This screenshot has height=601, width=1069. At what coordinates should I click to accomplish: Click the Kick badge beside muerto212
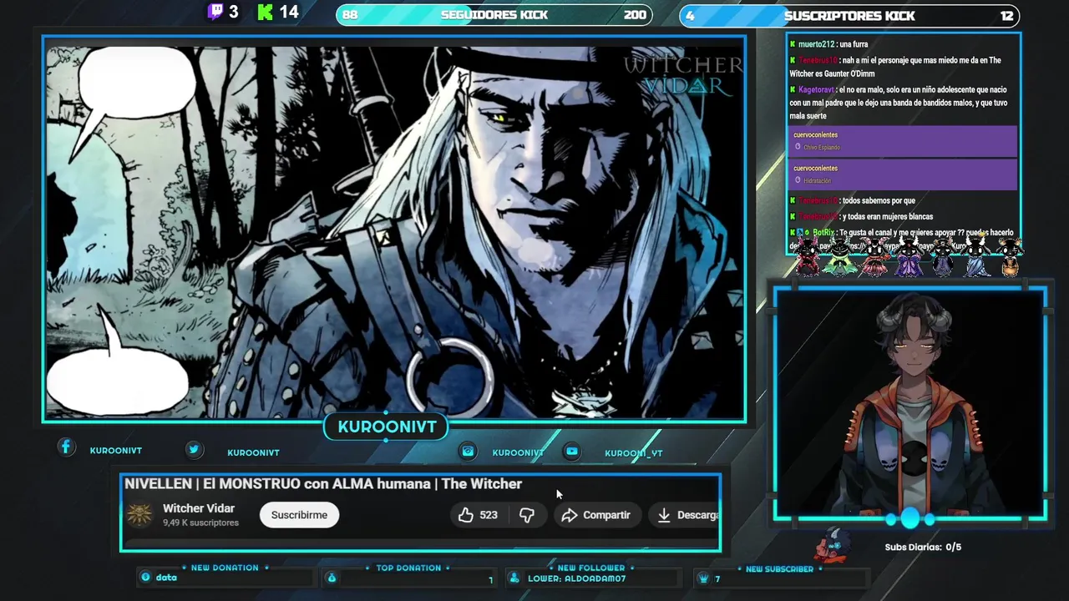[x=793, y=44]
